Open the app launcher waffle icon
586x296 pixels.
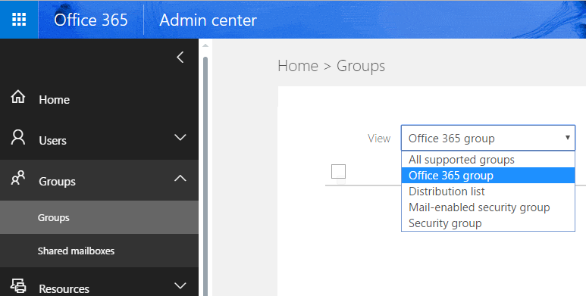click(x=19, y=20)
